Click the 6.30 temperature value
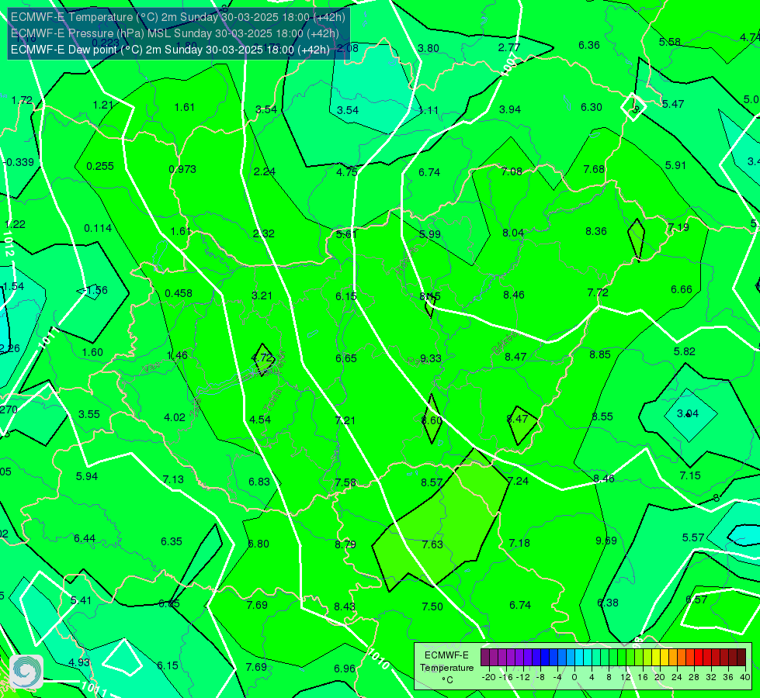This screenshot has width=760, height=698. click(x=592, y=107)
